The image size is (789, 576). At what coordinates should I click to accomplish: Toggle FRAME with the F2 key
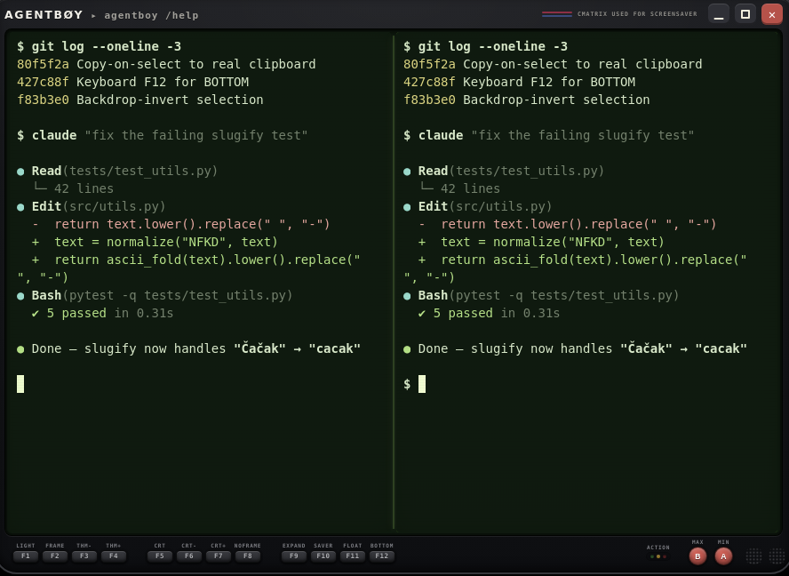pyautogui.click(x=55, y=556)
